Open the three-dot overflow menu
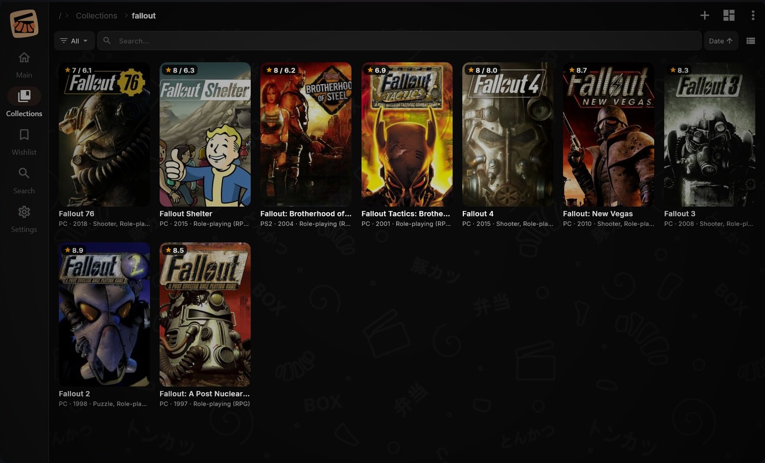Image resolution: width=765 pixels, height=463 pixels. click(x=752, y=15)
